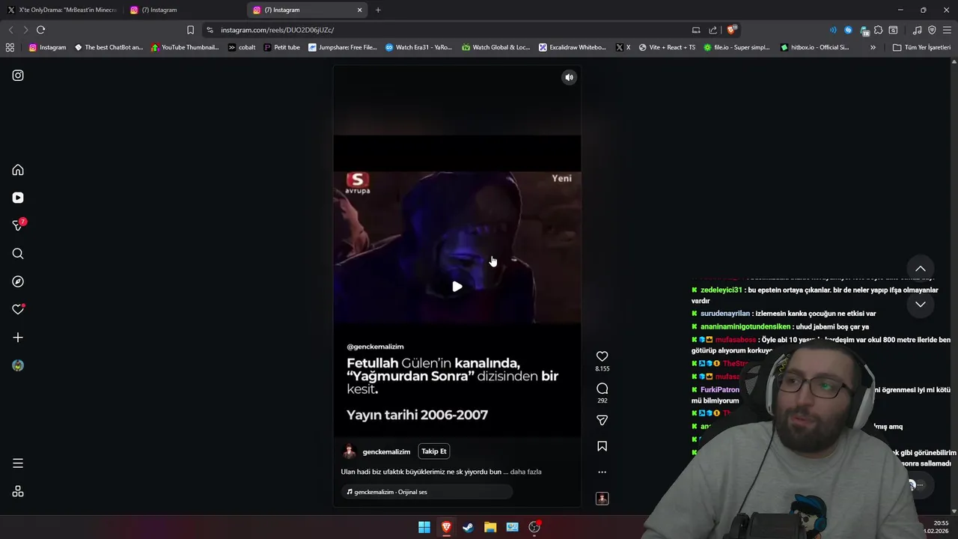The height and width of the screenshot is (539, 958).
Task: Open genckemalizim profile picture
Action: (349, 451)
